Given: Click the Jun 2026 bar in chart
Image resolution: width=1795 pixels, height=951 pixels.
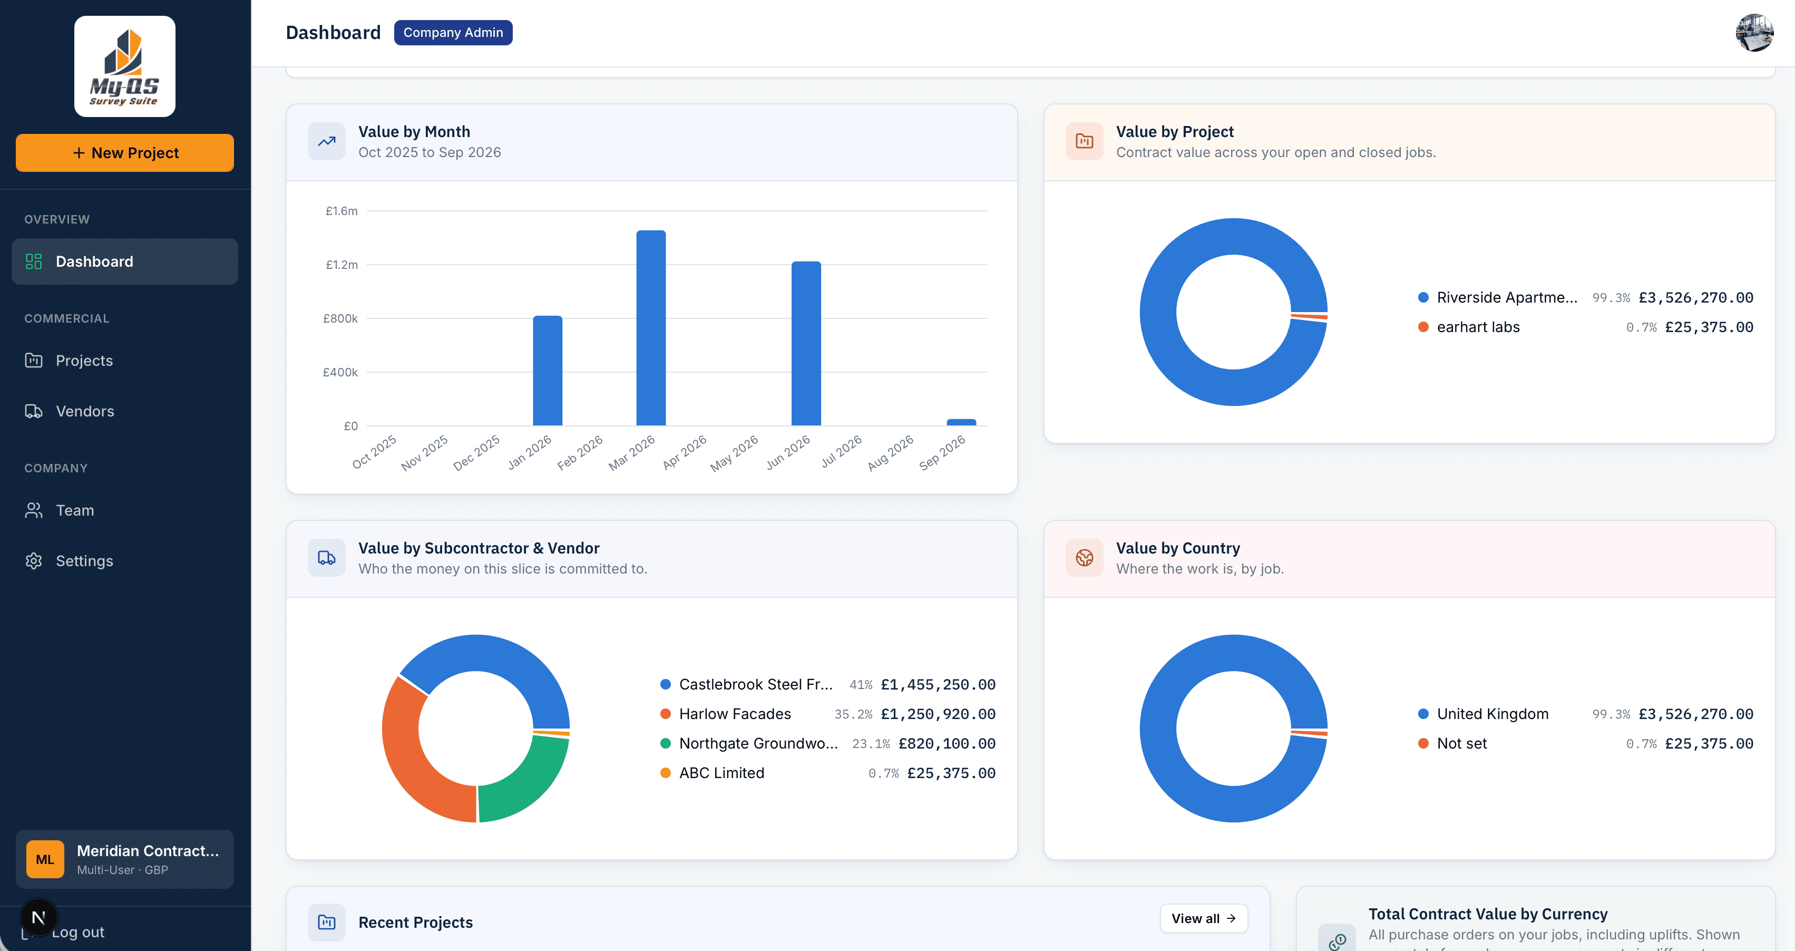Looking at the screenshot, I should pyautogui.click(x=806, y=343).
